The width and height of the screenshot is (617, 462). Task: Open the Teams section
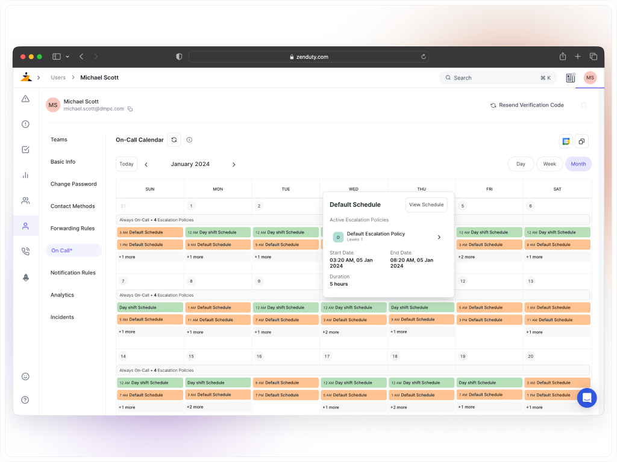pyautogui.click(x=59, y=140)
